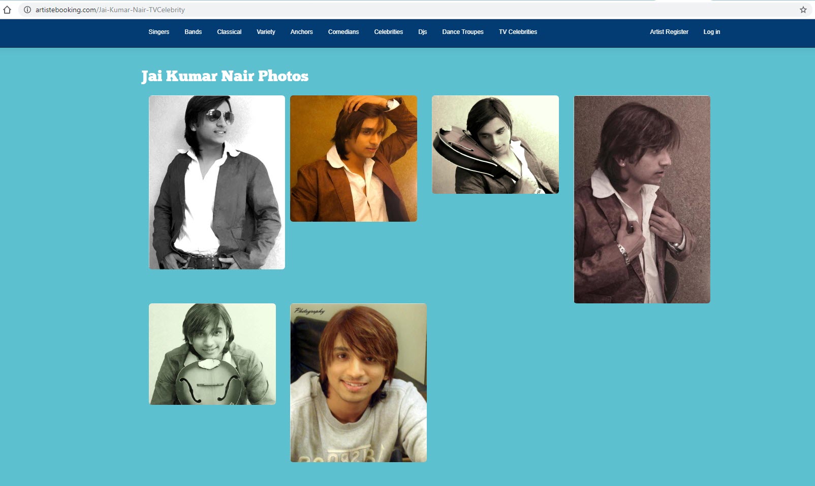The width and height of the screenshot is (815, 486).
Task: Select TV Celebrities in navigation
Action: tap(518, 32)
